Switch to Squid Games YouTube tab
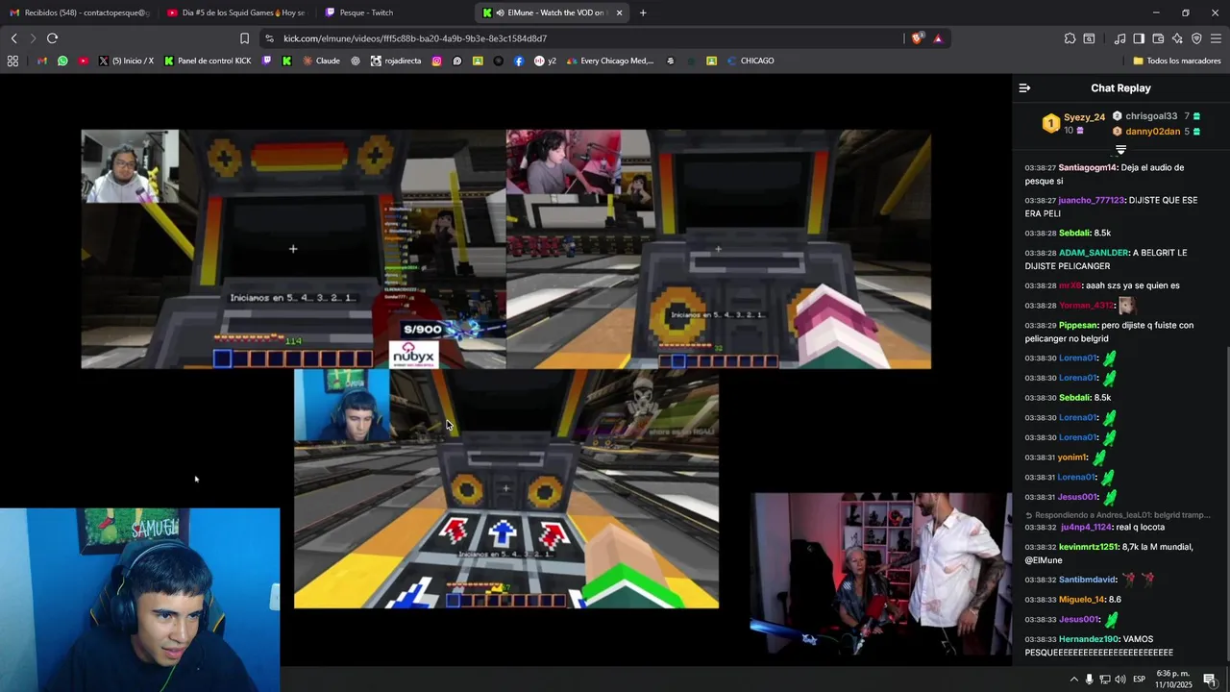This screenshot has height=692, width=1230. [x=235, y=12]
